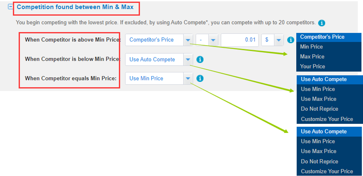Collapse the Competition found between Min & Max section

[x=11, y=7]
